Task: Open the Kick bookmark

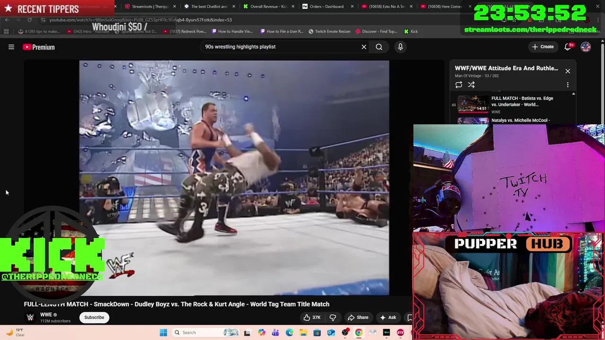Action: click(x=411, y=32)
